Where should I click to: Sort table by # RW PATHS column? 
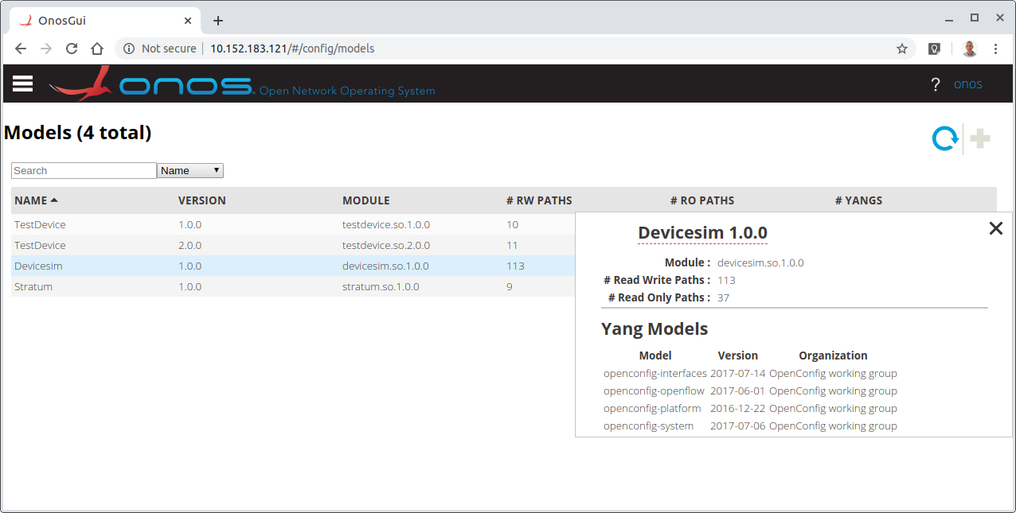(539, 200)
